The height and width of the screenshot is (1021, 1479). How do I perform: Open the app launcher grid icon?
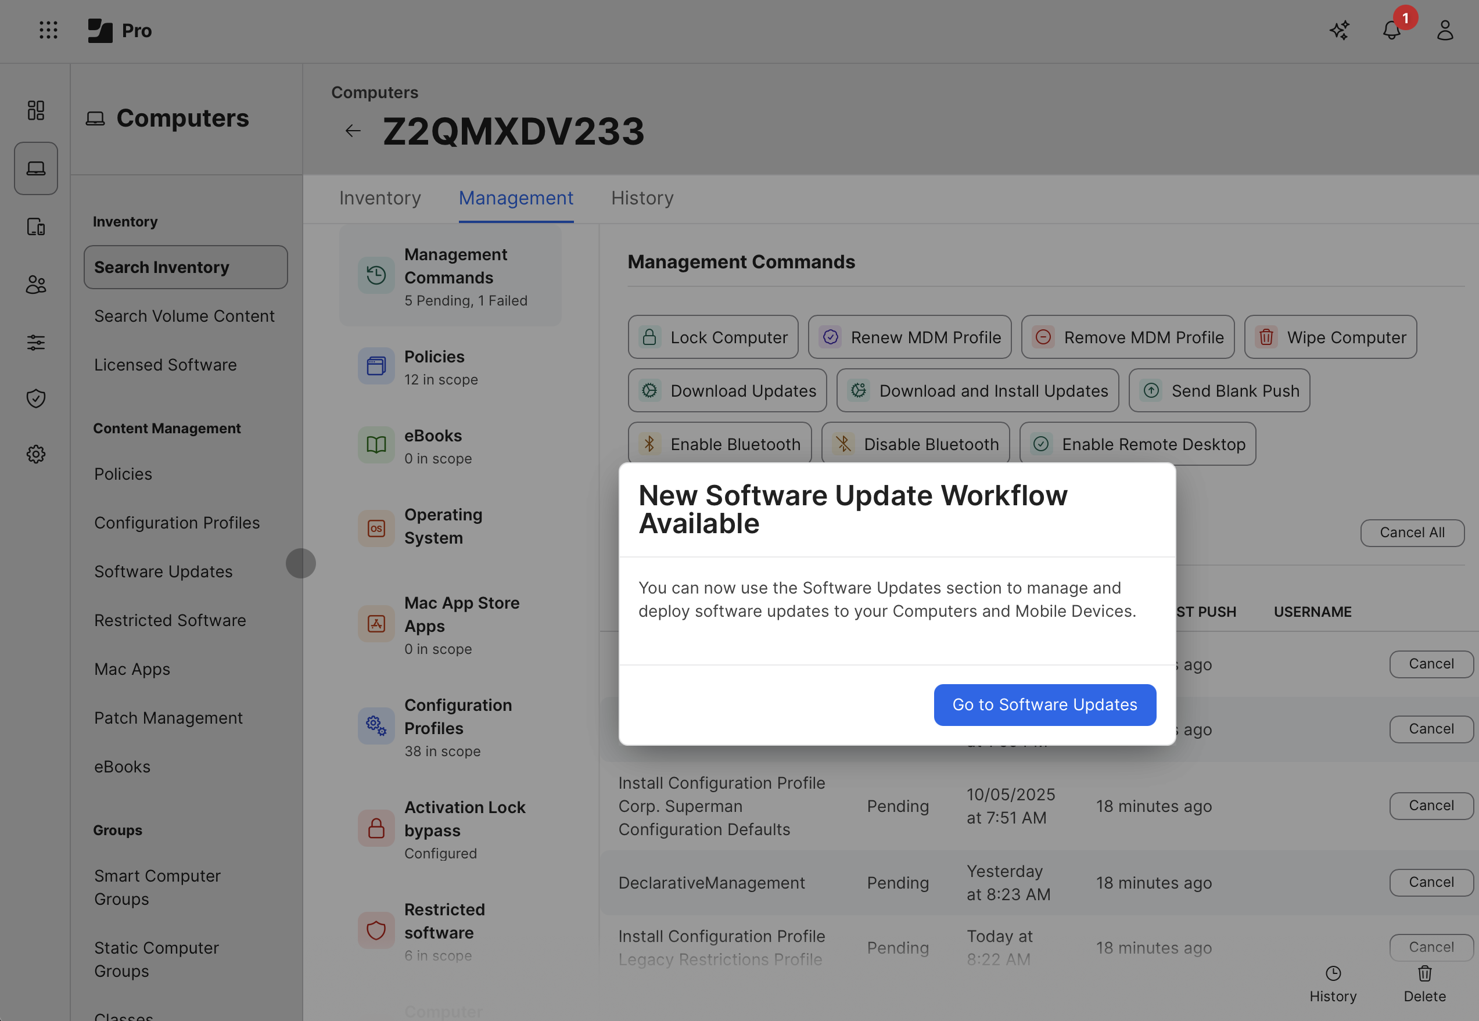[x=48, y=30]
